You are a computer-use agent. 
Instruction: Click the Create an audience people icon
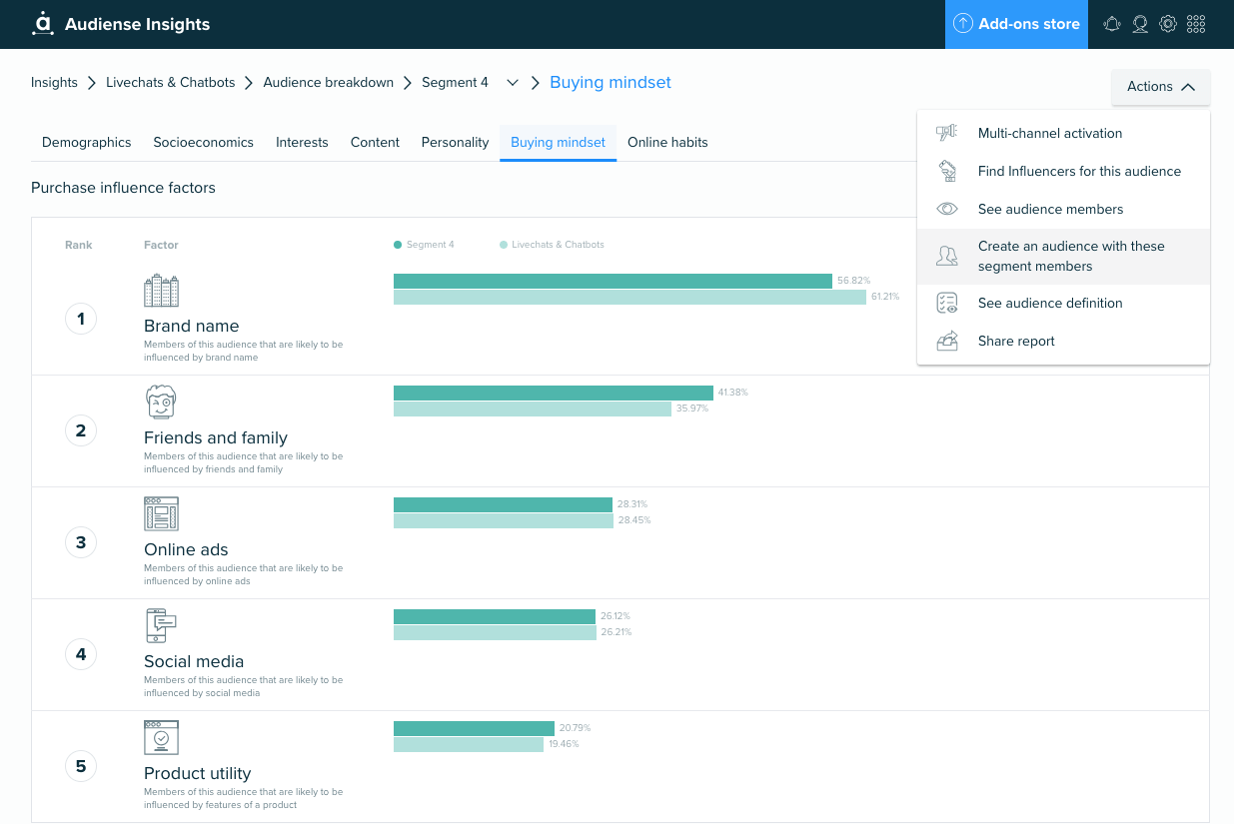tap(946, 256)
